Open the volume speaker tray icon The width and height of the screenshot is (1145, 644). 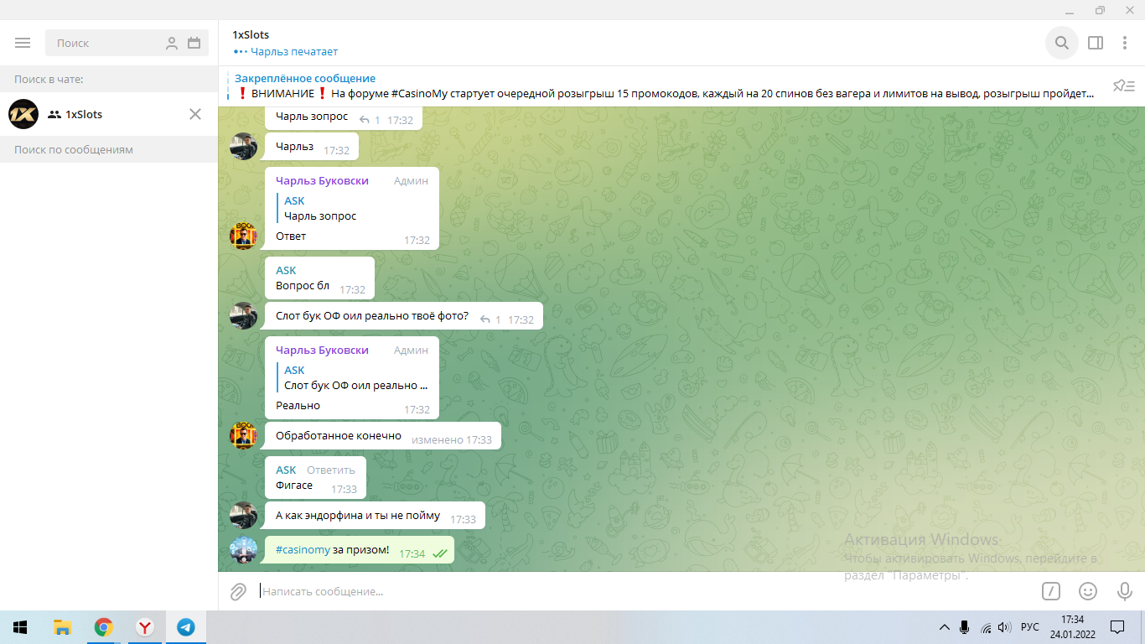tap(1004, 627)
